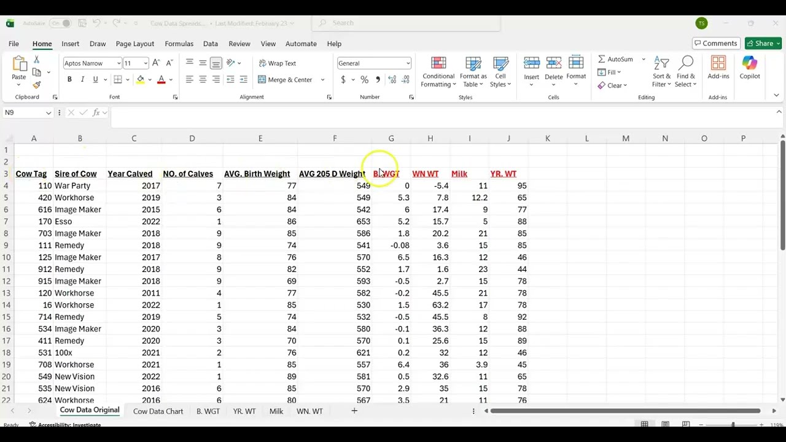Click the Copy icon
Image resolution: width=786 pixels, height=442 pixels.
coord(37,72)
